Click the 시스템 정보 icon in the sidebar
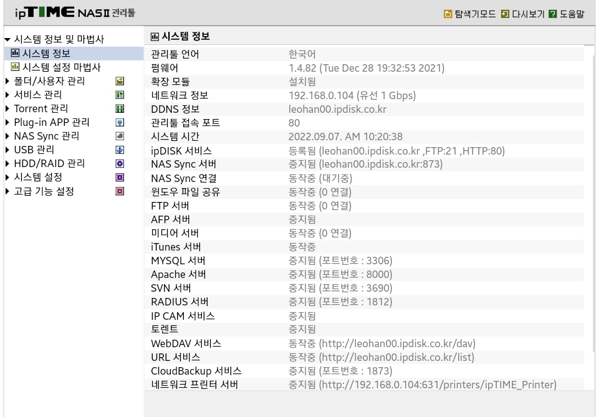 (x=15, y=53)
